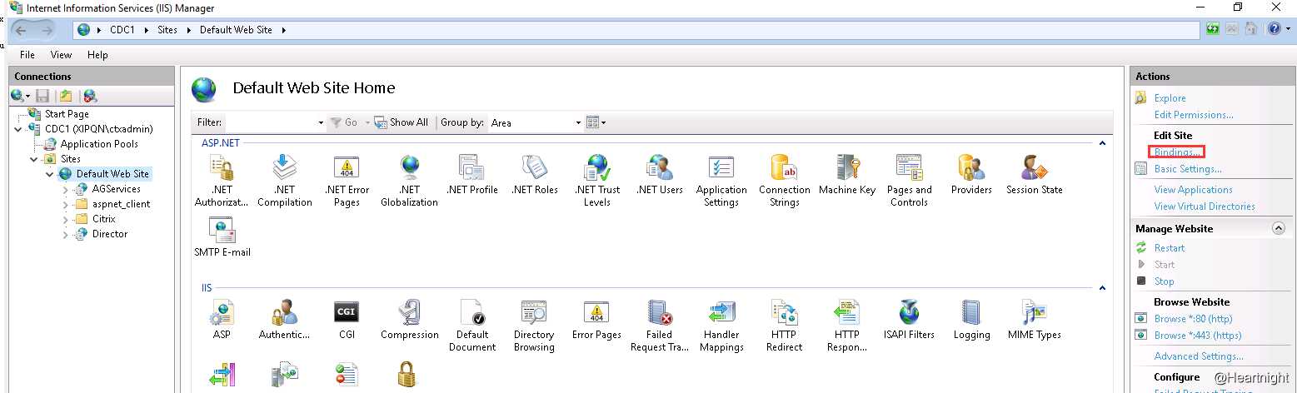Click the Explore action link
Image resolution: width=1297 pixels, height=393 pixels.
coord(1170,98)
